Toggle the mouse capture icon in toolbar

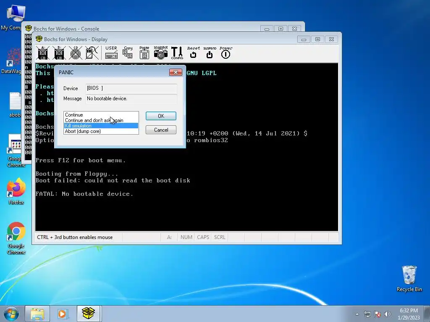pos(92,52)
